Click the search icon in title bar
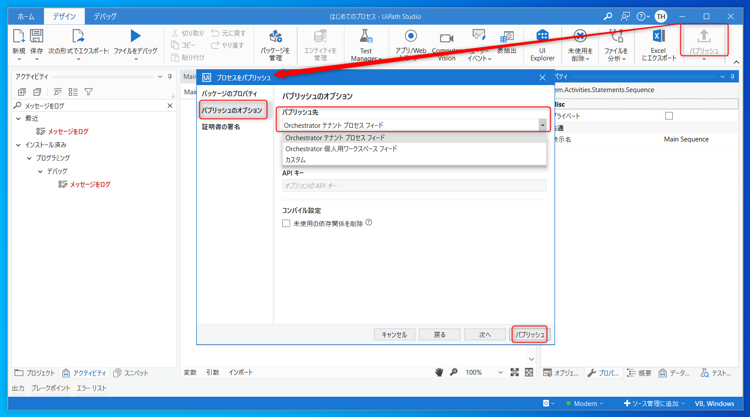This screenshot has height=417, width=750. point(608,16)
